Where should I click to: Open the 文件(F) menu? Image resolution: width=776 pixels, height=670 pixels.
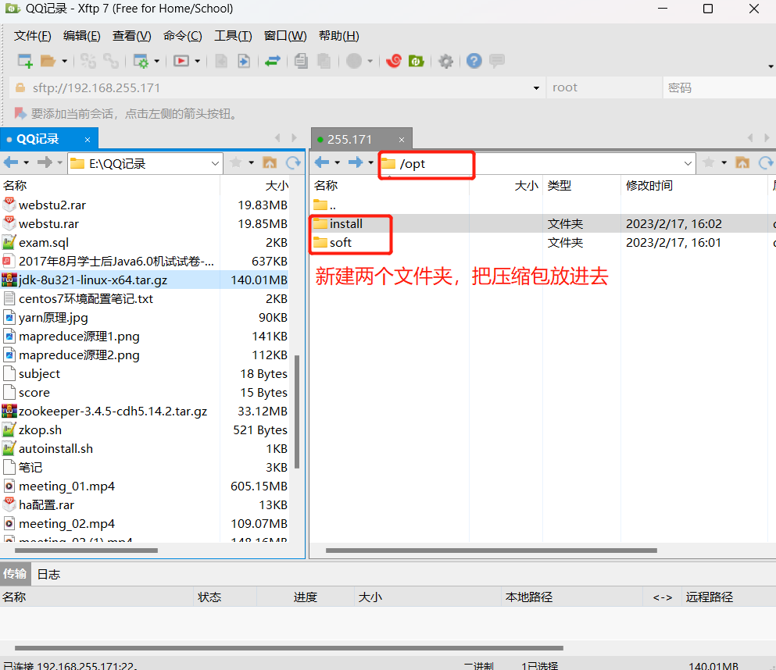[x=33, y=36]
